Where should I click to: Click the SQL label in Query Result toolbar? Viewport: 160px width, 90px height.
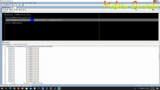coord(11,44)
